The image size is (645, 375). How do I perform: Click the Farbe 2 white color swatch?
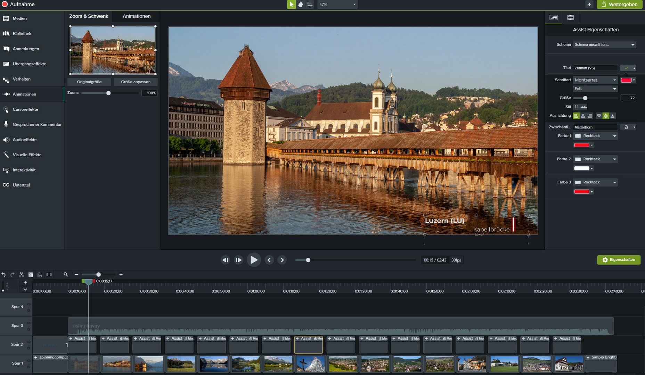point(581,168)
